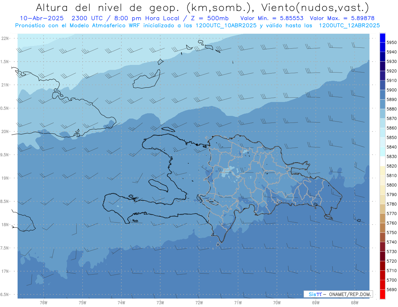The width and height of the screenshot is (398, 307).
Task: Click the '18N' latitude label
Action: (x=5, y=225)
